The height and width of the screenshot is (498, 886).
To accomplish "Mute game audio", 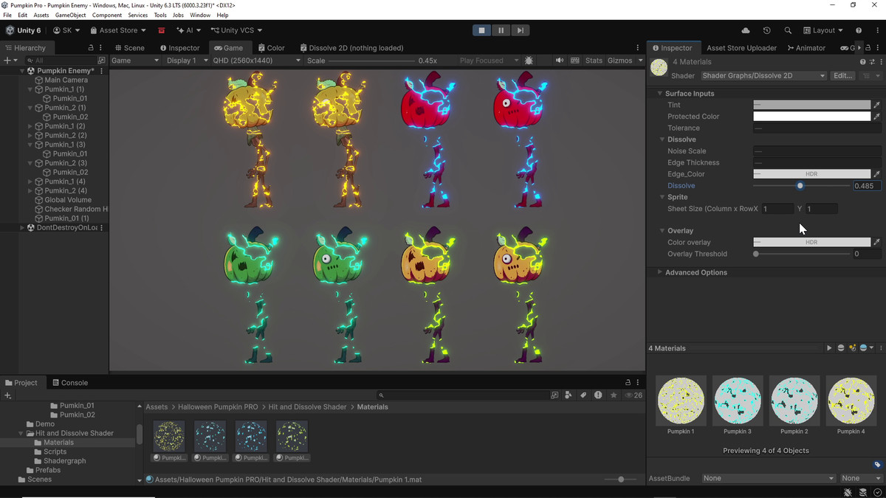I will point(559,60).
